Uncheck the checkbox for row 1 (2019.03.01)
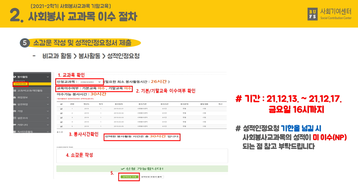 (62, 108)
